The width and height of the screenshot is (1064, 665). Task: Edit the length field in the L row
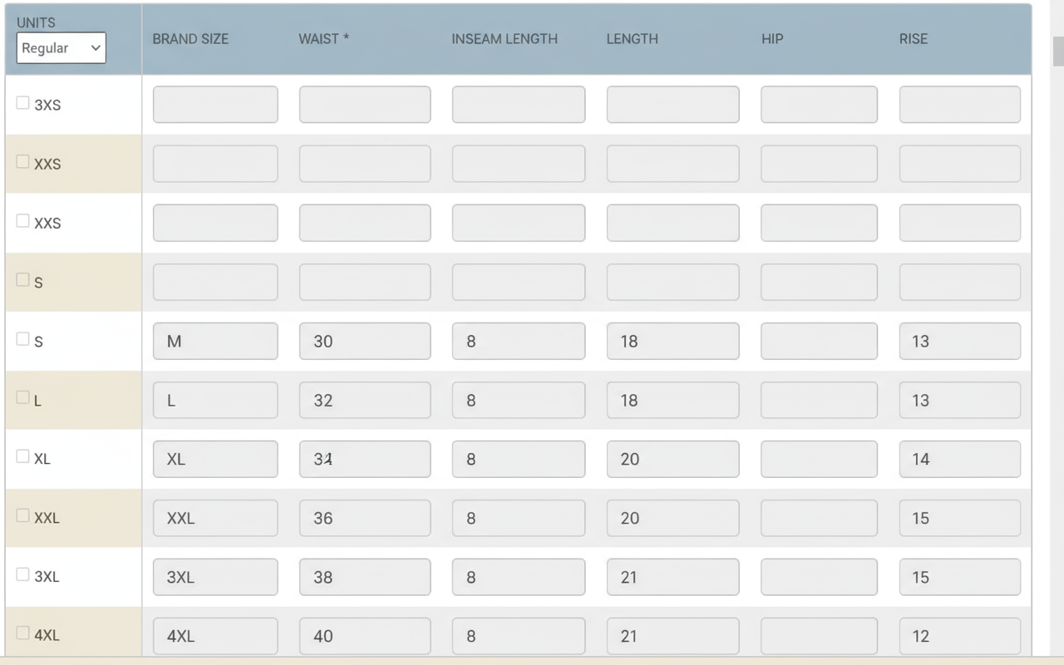tap(672, 400)
